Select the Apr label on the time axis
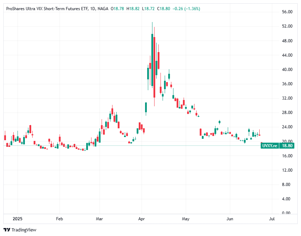The width and height of the screenshot is (301, 236). pos(141,219)
